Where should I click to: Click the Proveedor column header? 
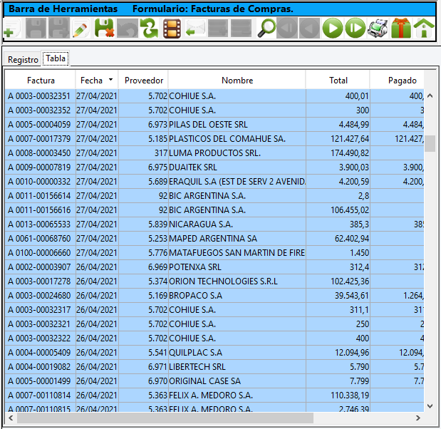coord(143,81)
